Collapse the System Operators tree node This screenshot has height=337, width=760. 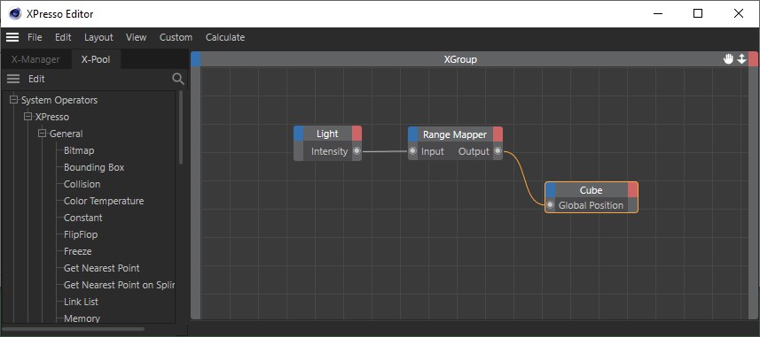point(13,100)
